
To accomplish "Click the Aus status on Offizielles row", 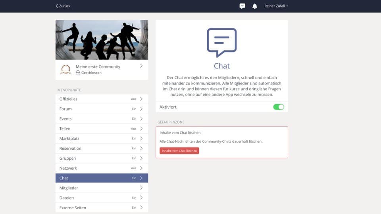I will pyautogui.click(x=134, y=99).
